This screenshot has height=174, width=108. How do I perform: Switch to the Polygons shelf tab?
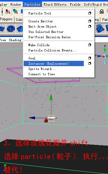(7, 19)
